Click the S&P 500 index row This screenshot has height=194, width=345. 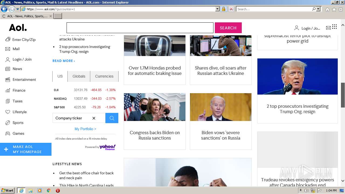85,107
